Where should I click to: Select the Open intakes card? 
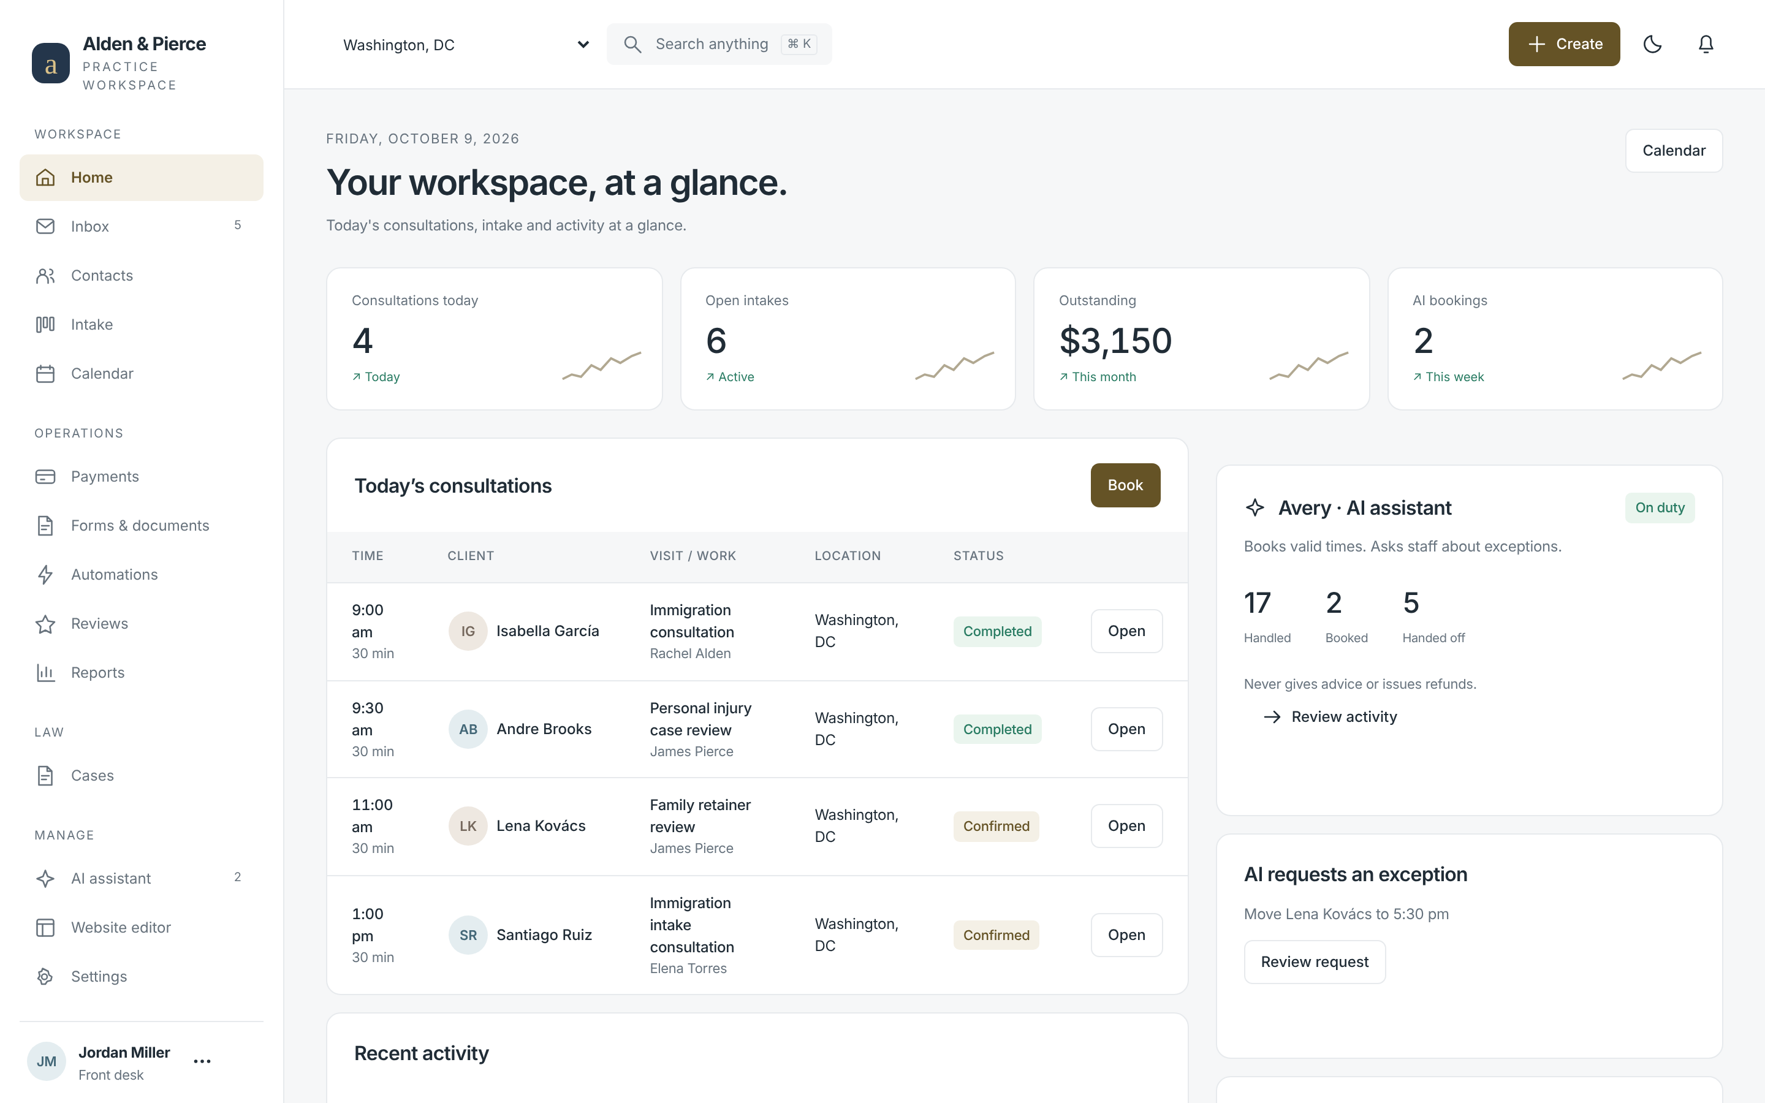(848, 338)
